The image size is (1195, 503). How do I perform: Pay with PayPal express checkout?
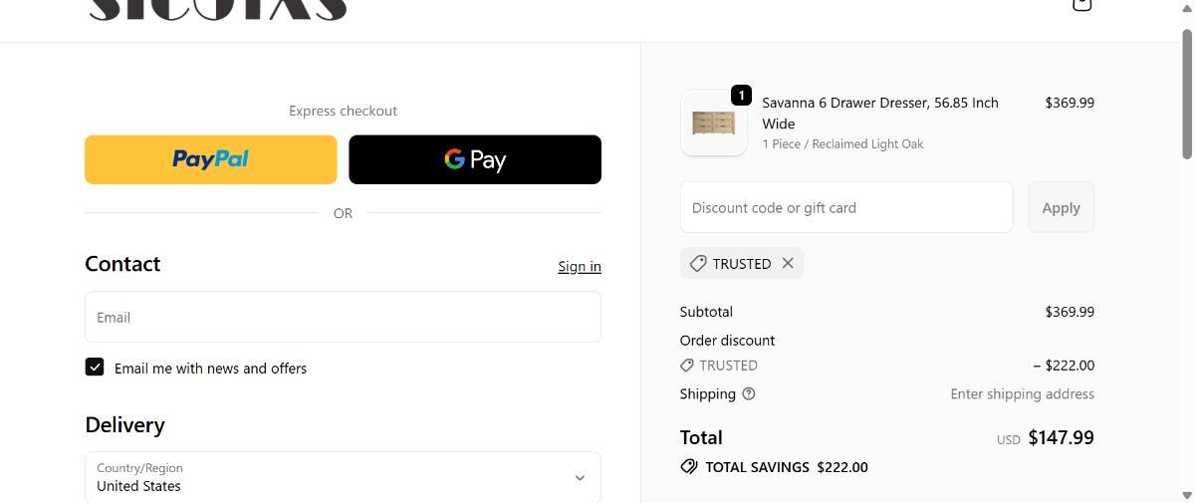pyautogui.click(x=210, y=159)
